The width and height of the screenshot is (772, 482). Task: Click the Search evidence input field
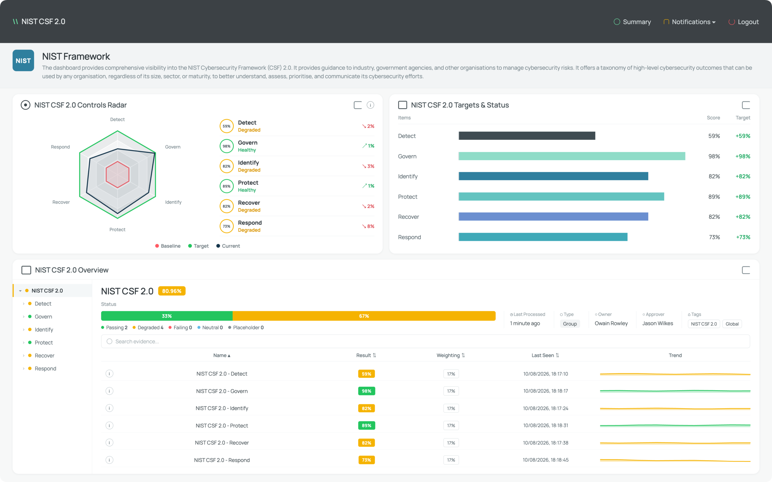click(x=425, y=341)
